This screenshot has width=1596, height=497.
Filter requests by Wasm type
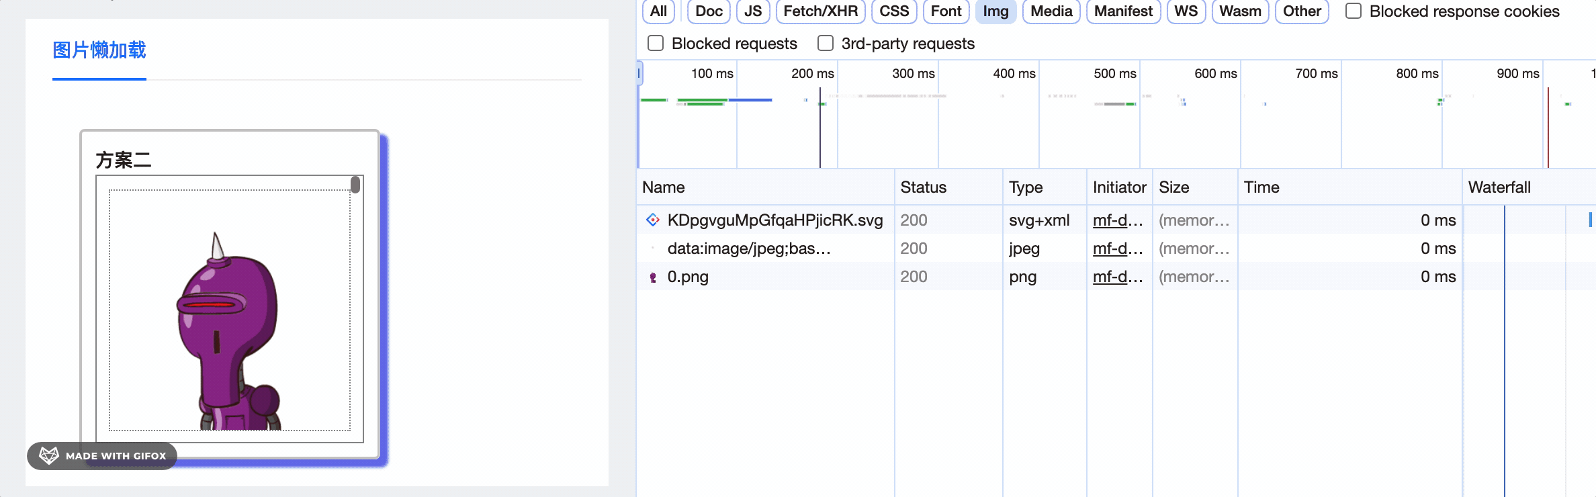[1241, 11]
